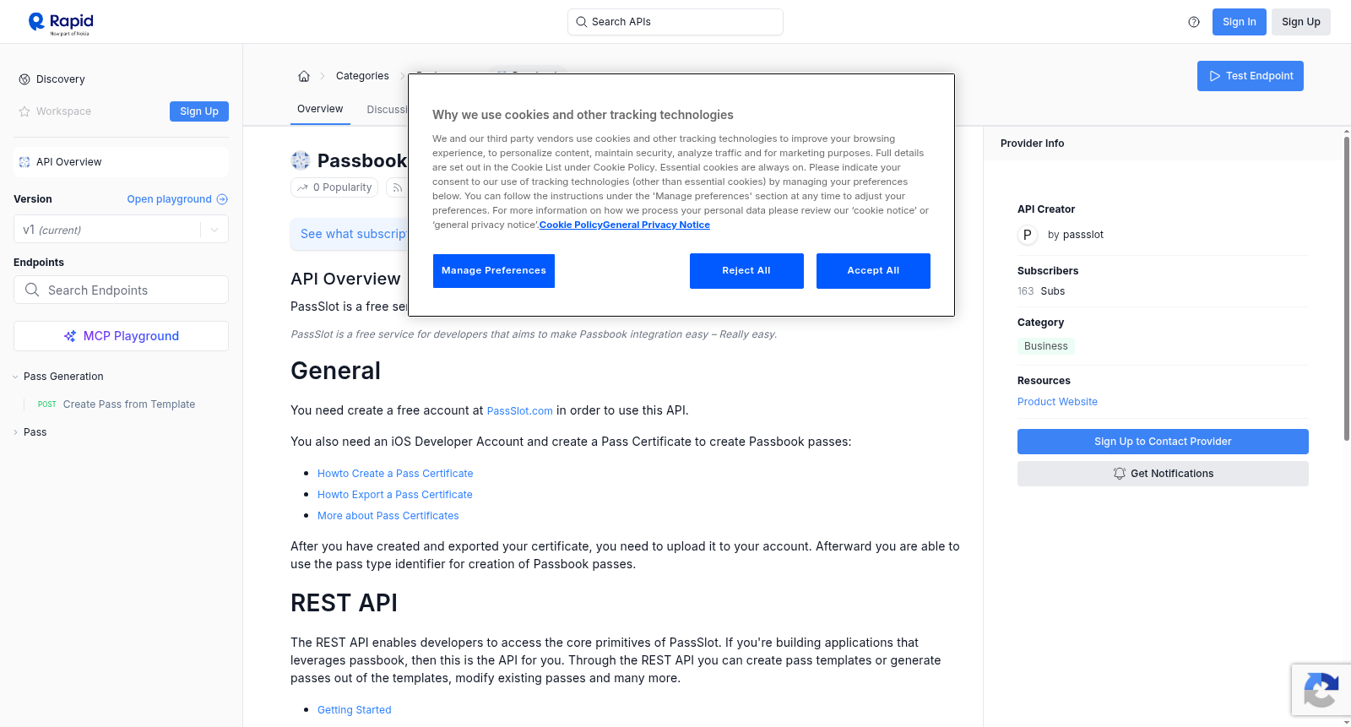Click the Workspace star icon
The height and width of the screenshot is (727, 1351).
[24, 111]
